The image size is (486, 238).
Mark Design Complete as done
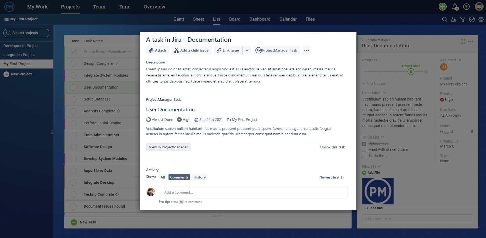coord(74,64)
